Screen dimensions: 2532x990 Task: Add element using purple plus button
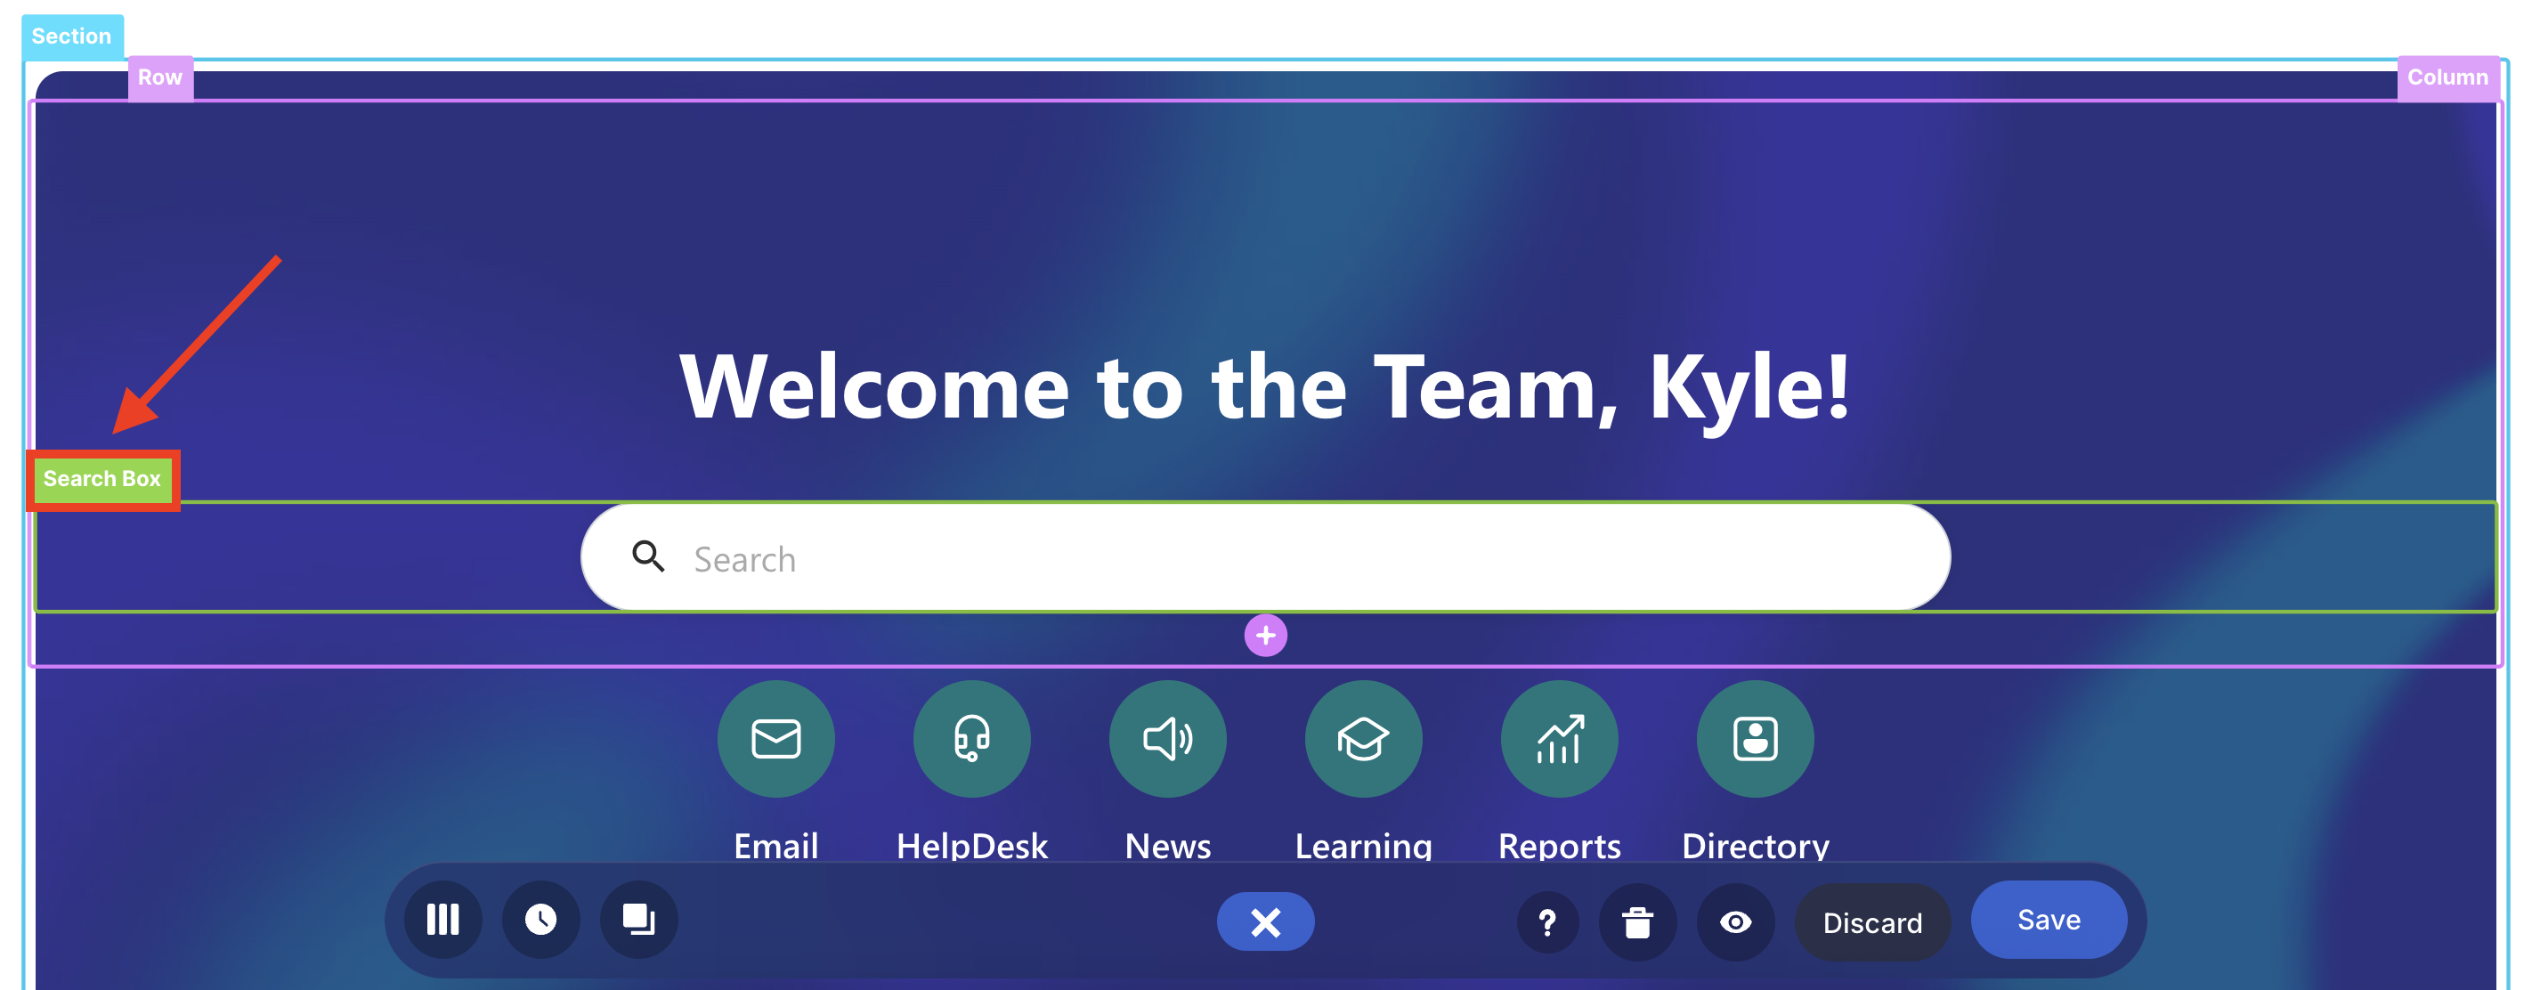click(x=1265, y=636)
